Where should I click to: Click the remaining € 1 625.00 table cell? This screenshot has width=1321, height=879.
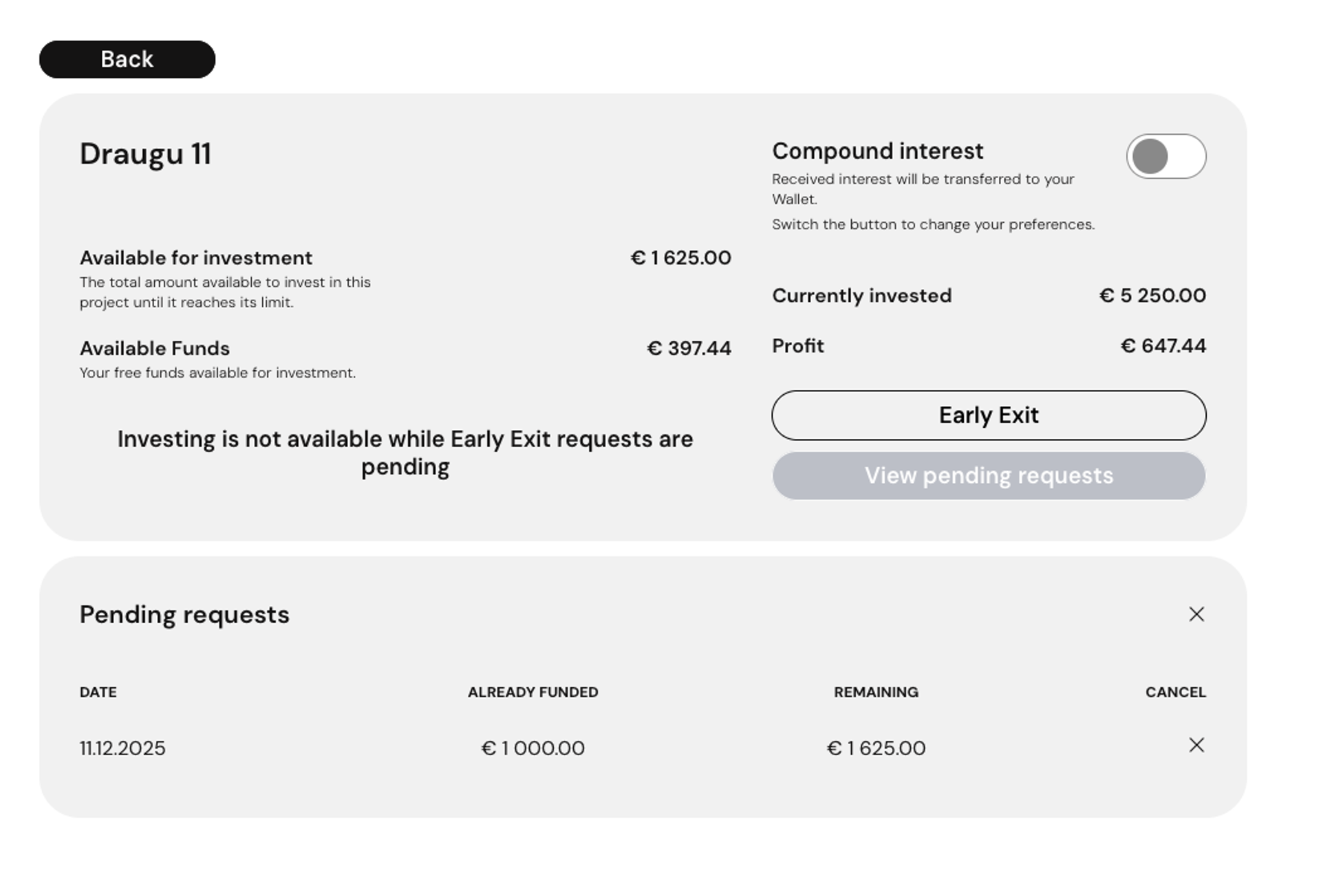pyautogui.click(x=876, y=748)
